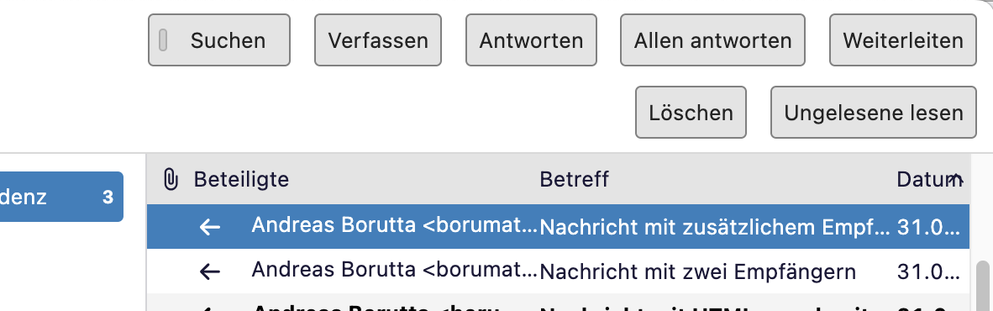
Task: Click the vertical scrollbar of the message list
Action: [x=983, y=285]
